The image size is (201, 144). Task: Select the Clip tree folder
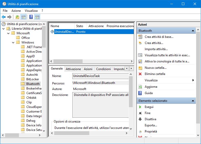(x=29, y=102)
